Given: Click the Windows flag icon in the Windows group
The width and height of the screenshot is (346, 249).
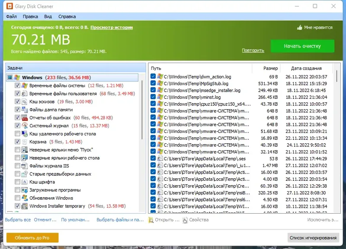Looking at the screenshot, I should 17,78.
